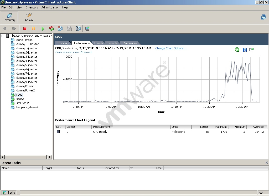Select the spec VM in tree
Screen dimensions: 269x196
pyautogui.click(x=19, y=95)
